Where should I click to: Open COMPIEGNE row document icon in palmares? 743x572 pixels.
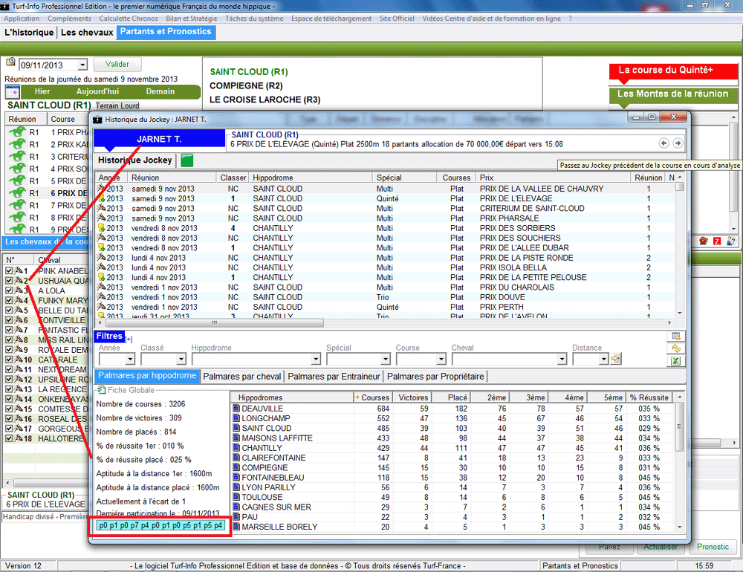coord(236,468)
